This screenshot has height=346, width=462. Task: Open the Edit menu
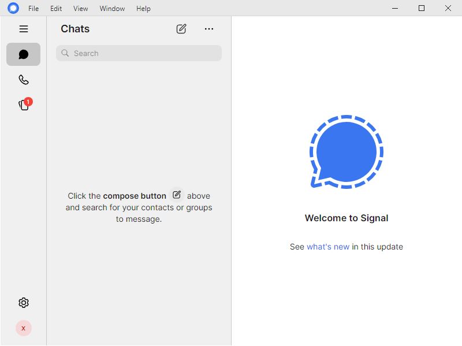(56, 9)
